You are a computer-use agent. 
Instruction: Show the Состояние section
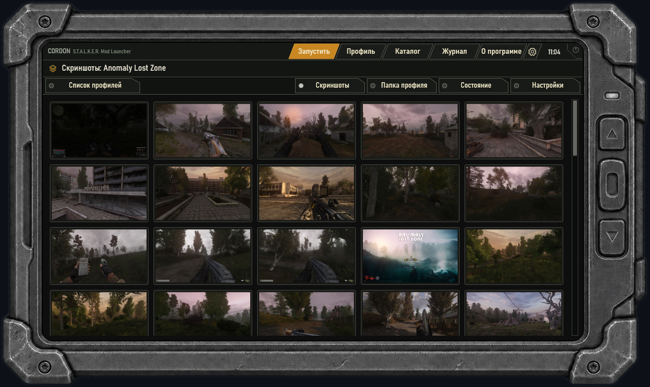coord(474,85)
